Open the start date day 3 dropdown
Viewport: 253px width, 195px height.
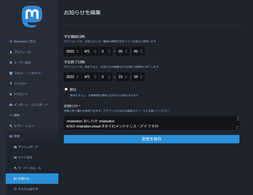coord(106,51)
